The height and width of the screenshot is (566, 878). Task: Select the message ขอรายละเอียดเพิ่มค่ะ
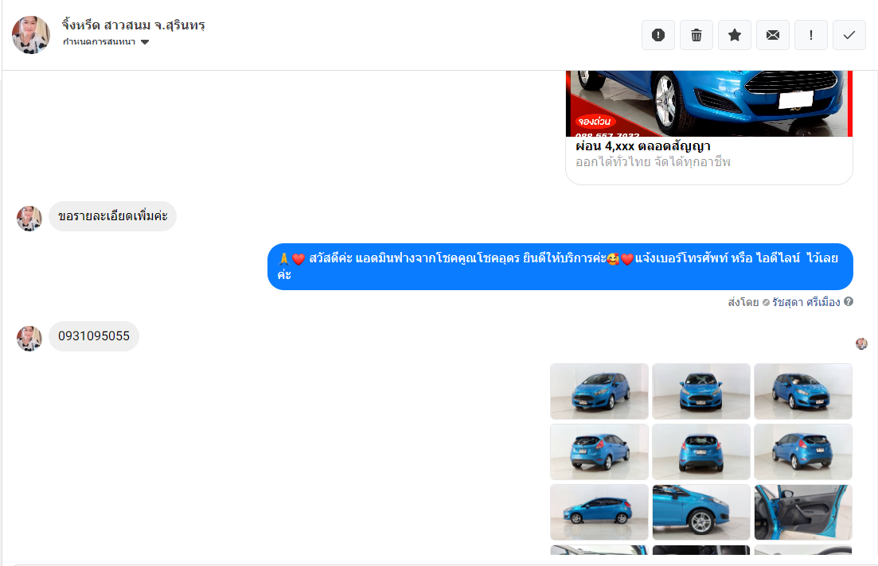click(112, 216)
